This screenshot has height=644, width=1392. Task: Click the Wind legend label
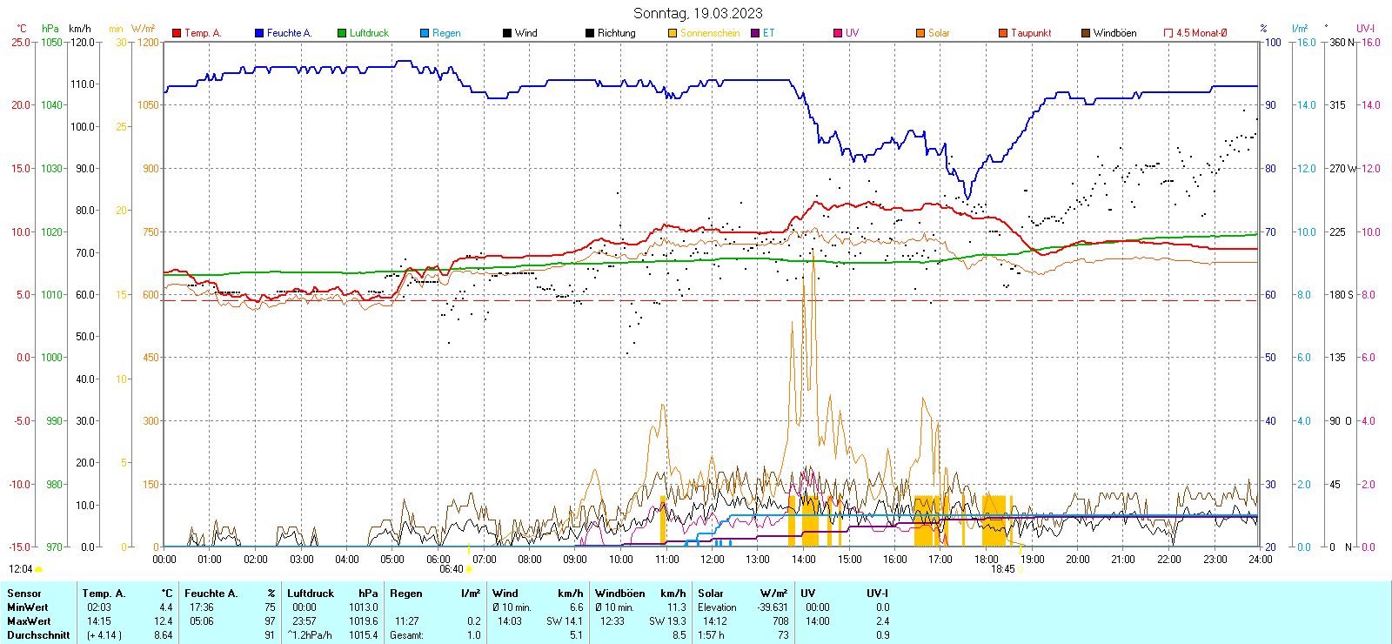(525, 33)
